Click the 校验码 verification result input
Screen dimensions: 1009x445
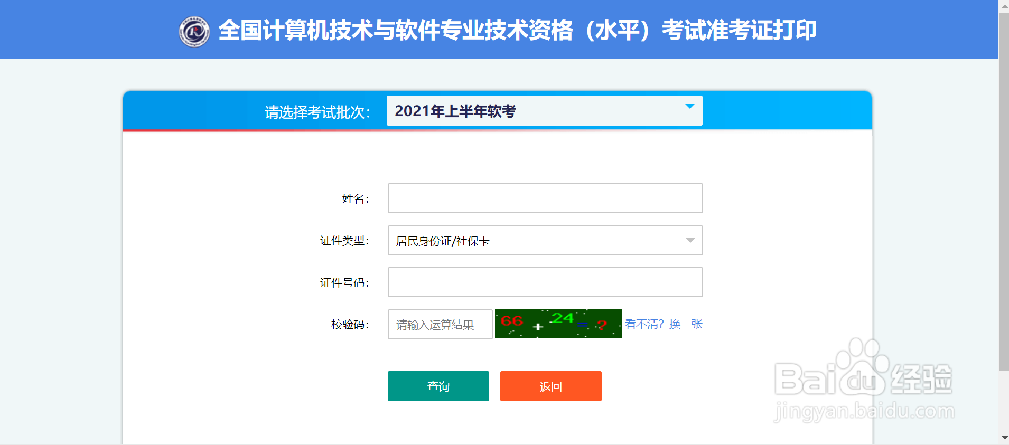click(440, 324)
